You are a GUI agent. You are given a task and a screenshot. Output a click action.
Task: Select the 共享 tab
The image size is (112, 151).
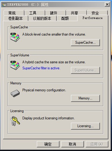(x=76, y=13)
